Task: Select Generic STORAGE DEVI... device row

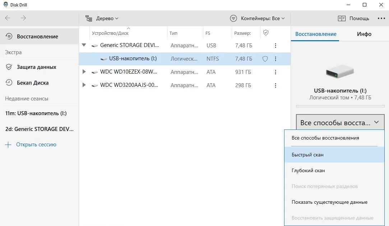Action: tap(185, 45)
